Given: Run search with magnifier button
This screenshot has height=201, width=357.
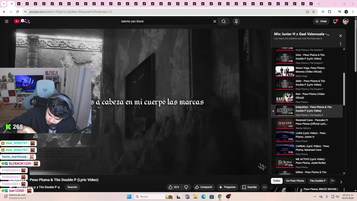Looking at the screenshot, I should coord(224,21).
